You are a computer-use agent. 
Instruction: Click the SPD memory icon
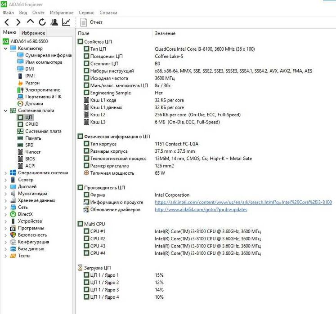(20, 145)
